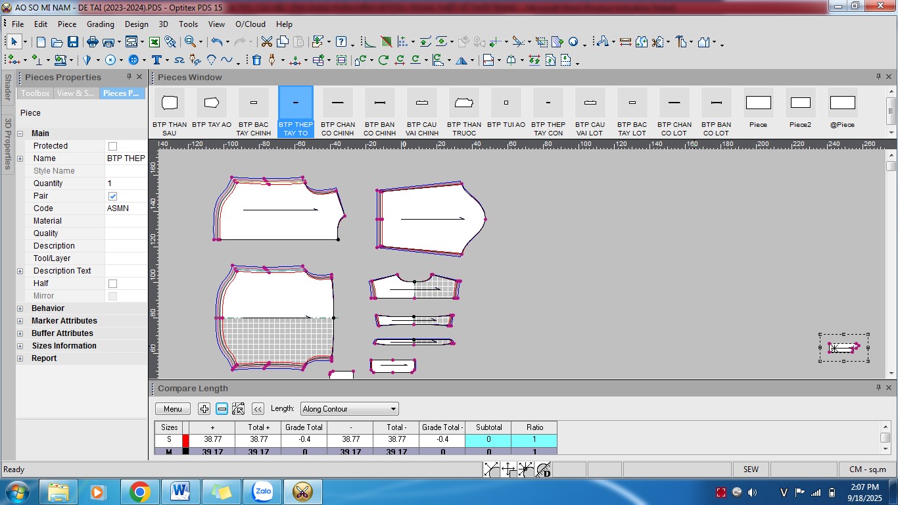Click the Menu button in Compare Length
Viewport: 898px width, 505px height.
173,409
